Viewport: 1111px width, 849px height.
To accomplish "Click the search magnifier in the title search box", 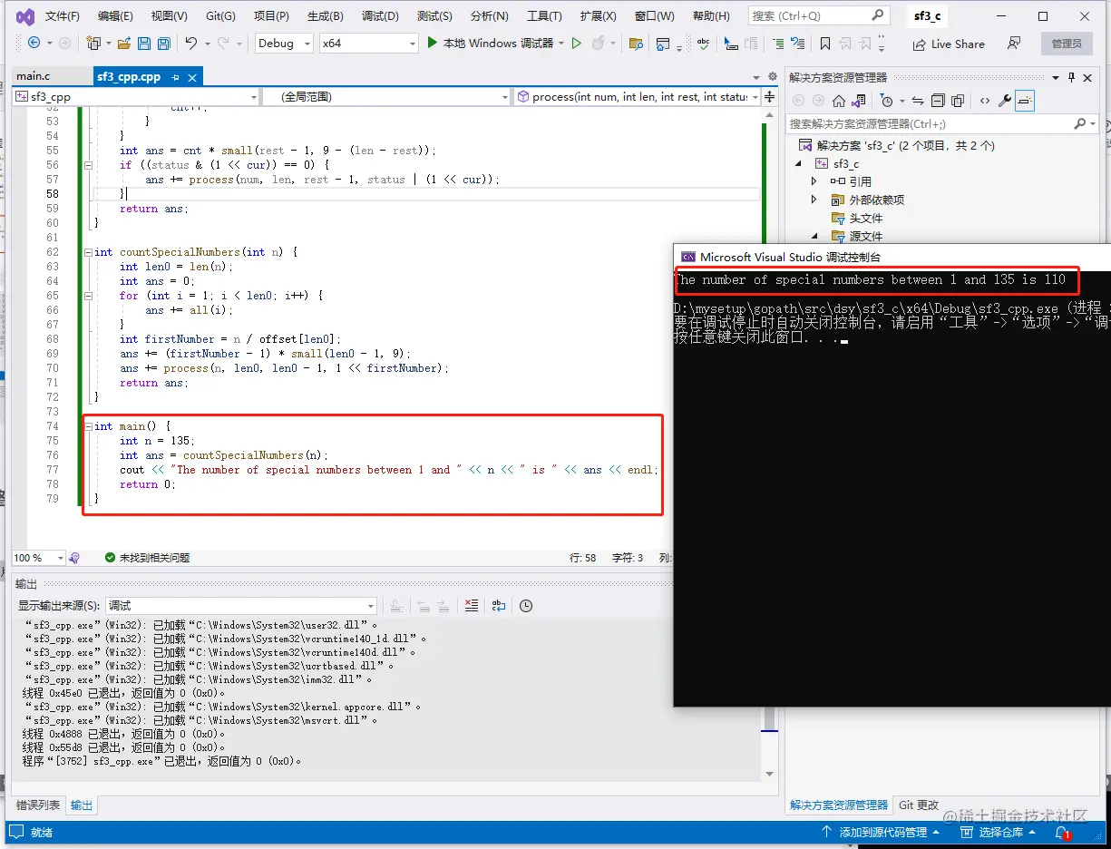I will pyautogui.click(x=877, y=15).
